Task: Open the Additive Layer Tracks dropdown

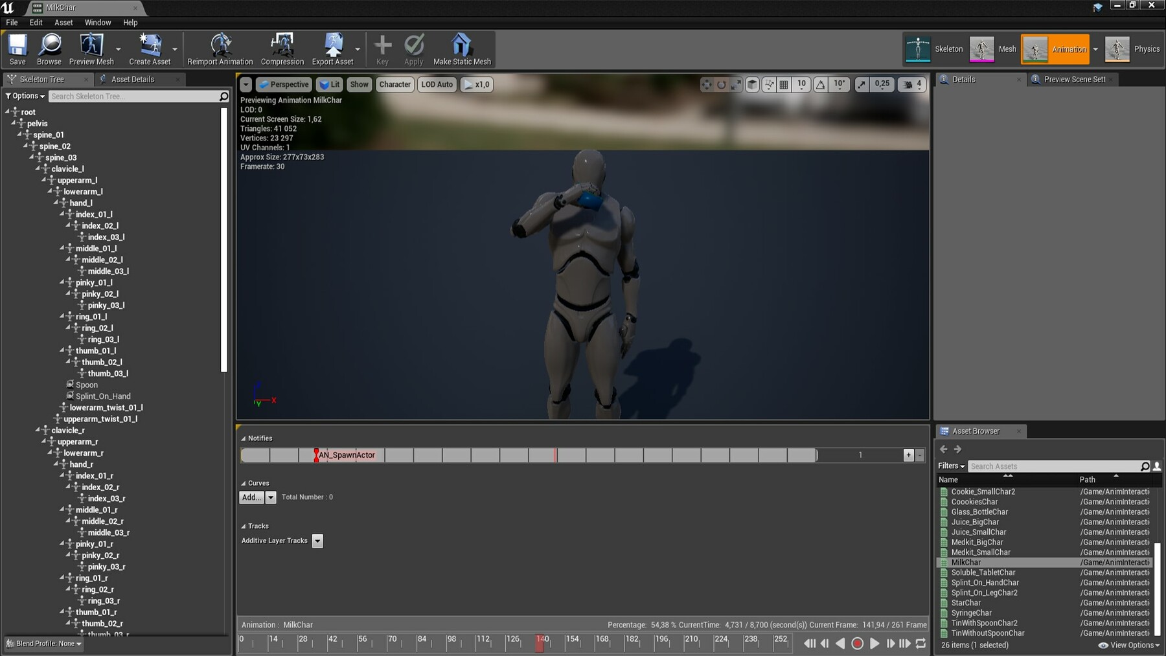Action: 317,541
